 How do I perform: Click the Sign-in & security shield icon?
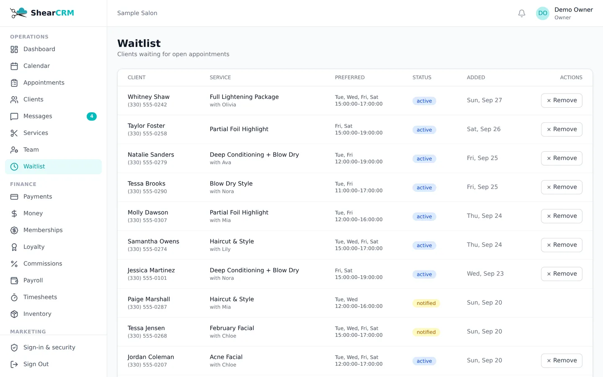14,348
